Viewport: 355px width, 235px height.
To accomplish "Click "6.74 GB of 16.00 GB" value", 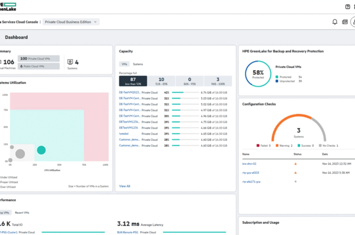I will point(214,92).
